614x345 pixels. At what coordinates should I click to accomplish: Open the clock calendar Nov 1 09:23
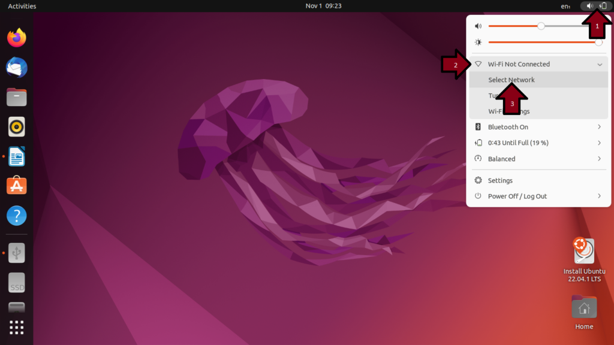pos(323,6)
